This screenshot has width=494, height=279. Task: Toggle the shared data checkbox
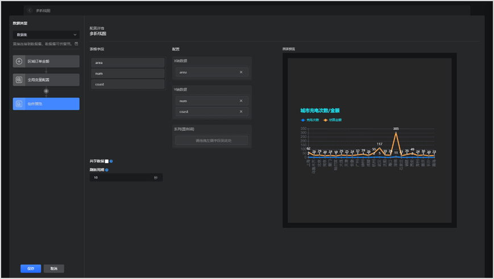[x=106, y=161]
